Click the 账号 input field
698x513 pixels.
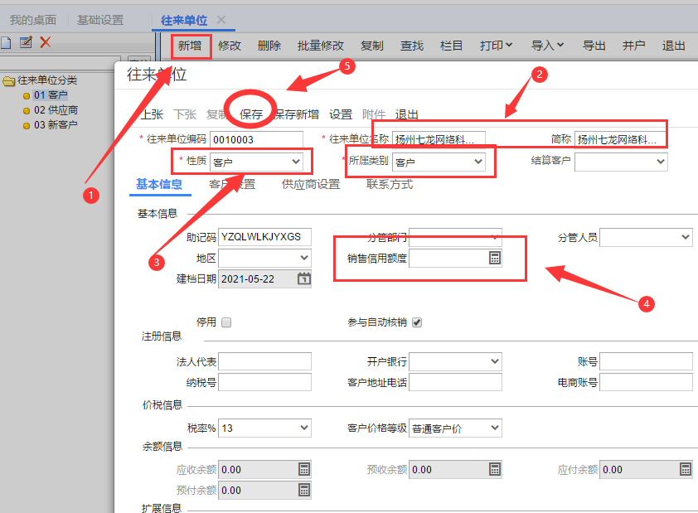pyautogui.click(x=646, y=361)
